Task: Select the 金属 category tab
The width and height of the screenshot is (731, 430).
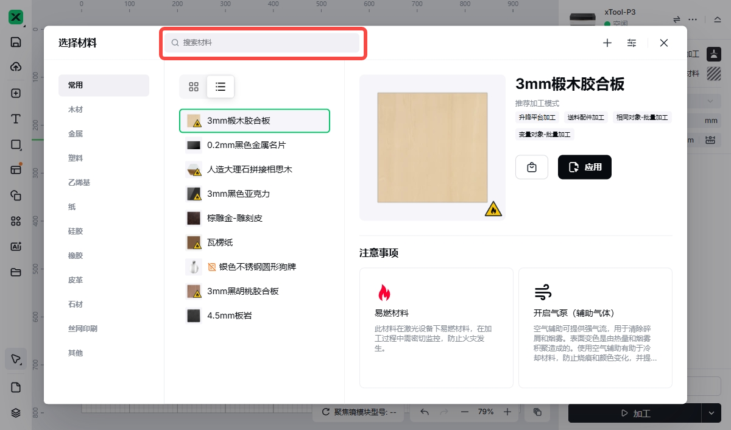Action: coord(76,134)
